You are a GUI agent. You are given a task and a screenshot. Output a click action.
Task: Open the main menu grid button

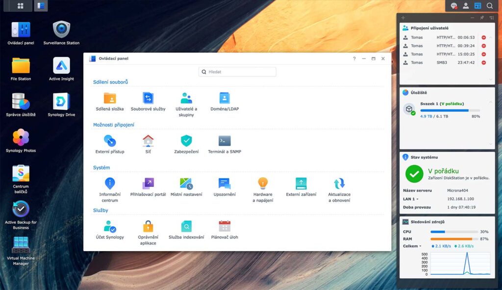[21, 6]
